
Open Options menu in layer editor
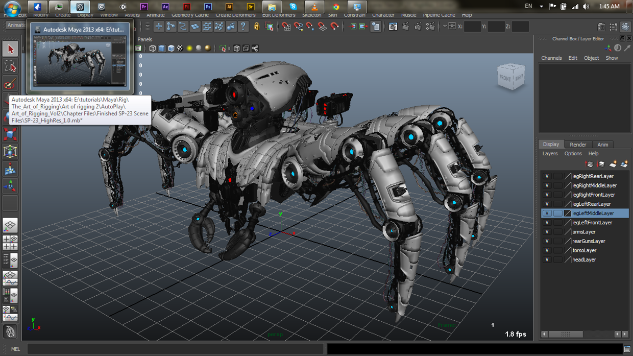click(573, 154)
